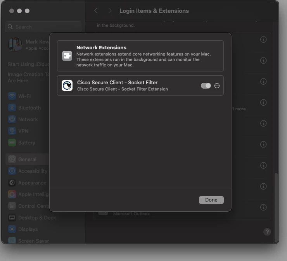Click the Wi-Fi icon in the sidebar
The height and width of the screenshot is (261, 287).
(12, 96)
